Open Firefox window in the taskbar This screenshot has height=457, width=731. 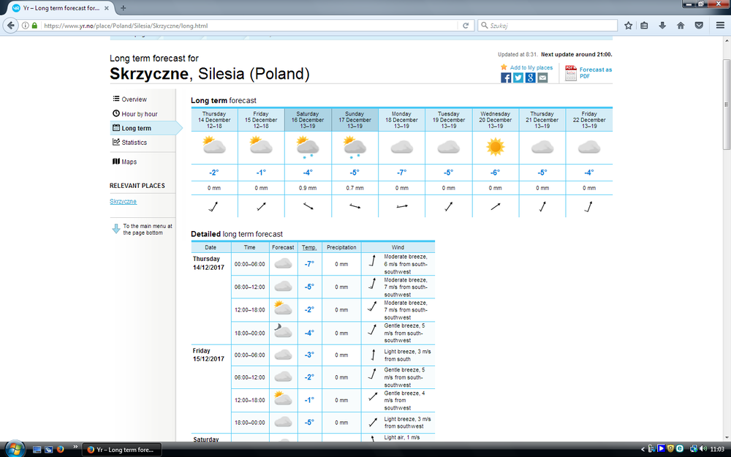122,450
